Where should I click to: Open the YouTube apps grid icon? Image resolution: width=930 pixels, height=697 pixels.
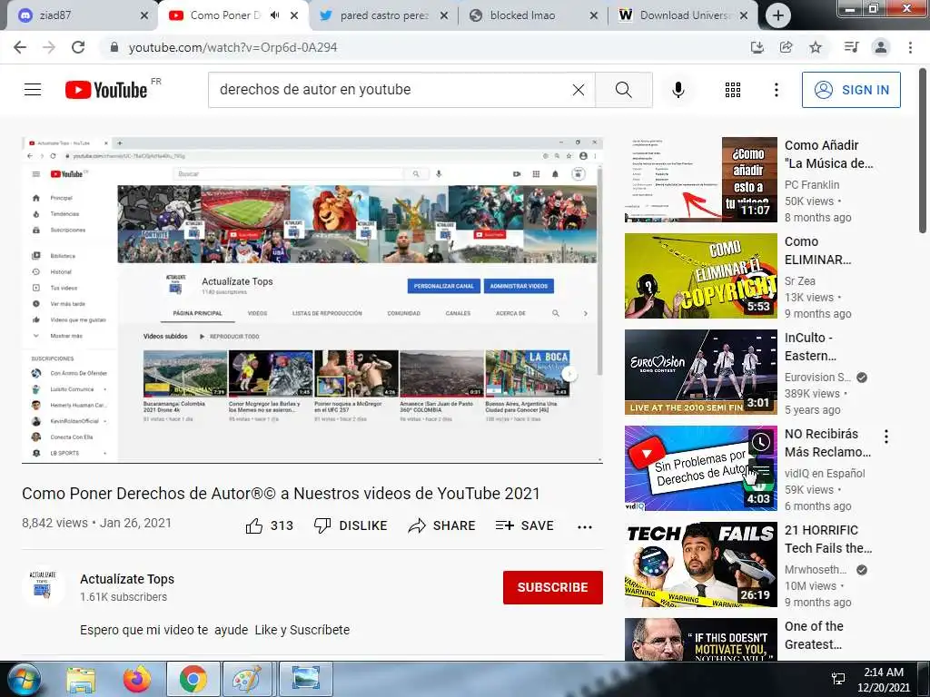click(733, 90)
